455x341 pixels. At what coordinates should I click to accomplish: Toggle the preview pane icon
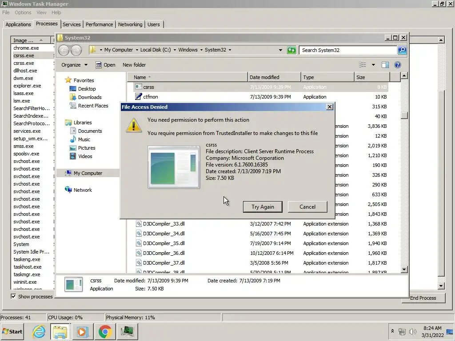click(385, 65)
